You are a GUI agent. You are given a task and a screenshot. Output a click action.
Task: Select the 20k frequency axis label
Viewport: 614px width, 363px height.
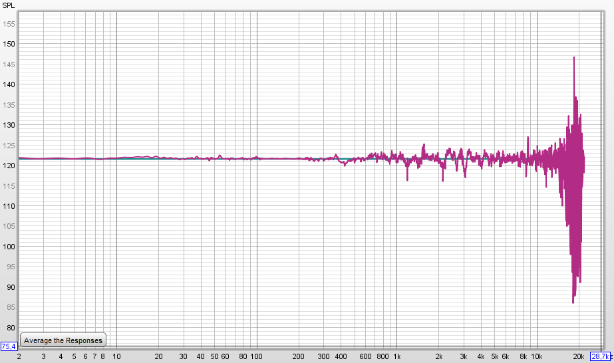point(579,357)
